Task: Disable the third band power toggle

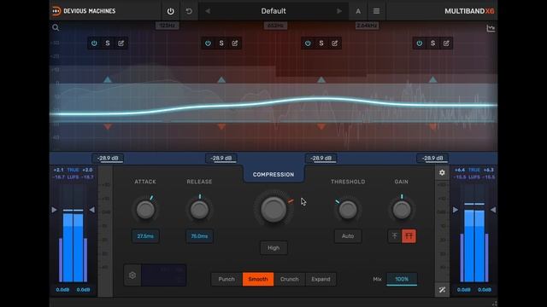Action: point(308,43)
